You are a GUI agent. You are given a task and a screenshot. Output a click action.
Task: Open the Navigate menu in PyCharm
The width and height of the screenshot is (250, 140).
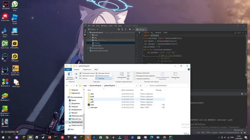(x=104, y=26)
